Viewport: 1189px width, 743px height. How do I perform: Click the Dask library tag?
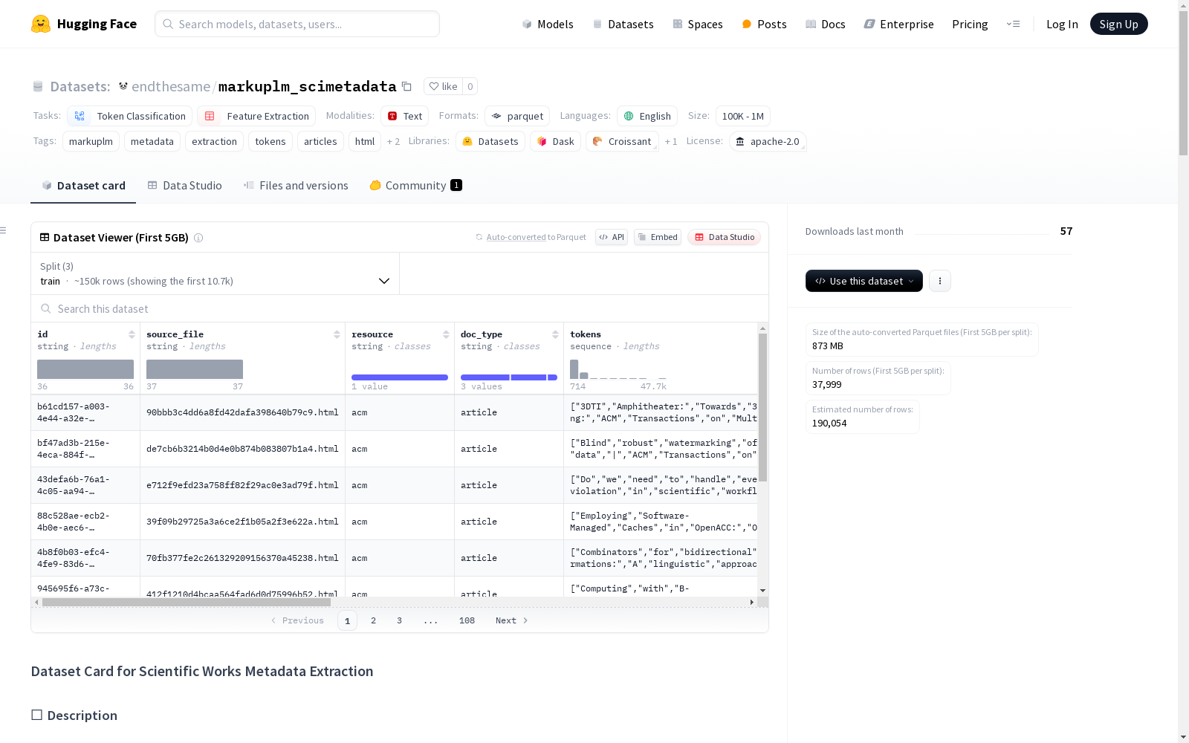(556, 141)
